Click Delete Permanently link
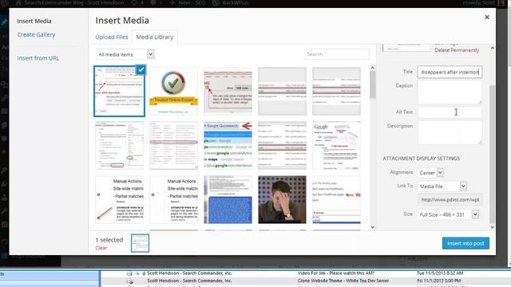 coord(457,50)
